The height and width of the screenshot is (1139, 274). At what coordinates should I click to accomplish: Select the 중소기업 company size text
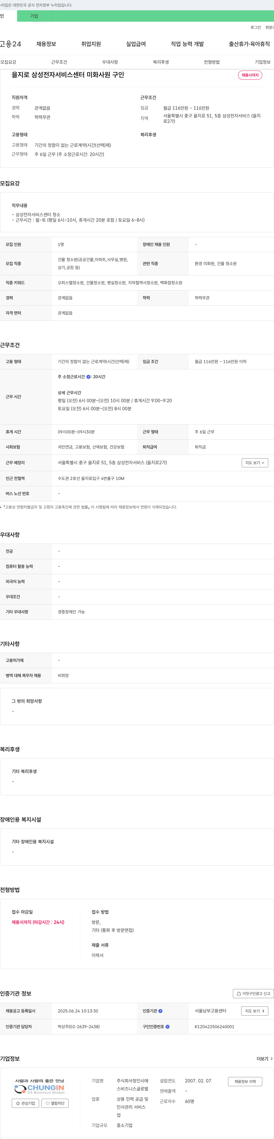tap(125, 1125)
